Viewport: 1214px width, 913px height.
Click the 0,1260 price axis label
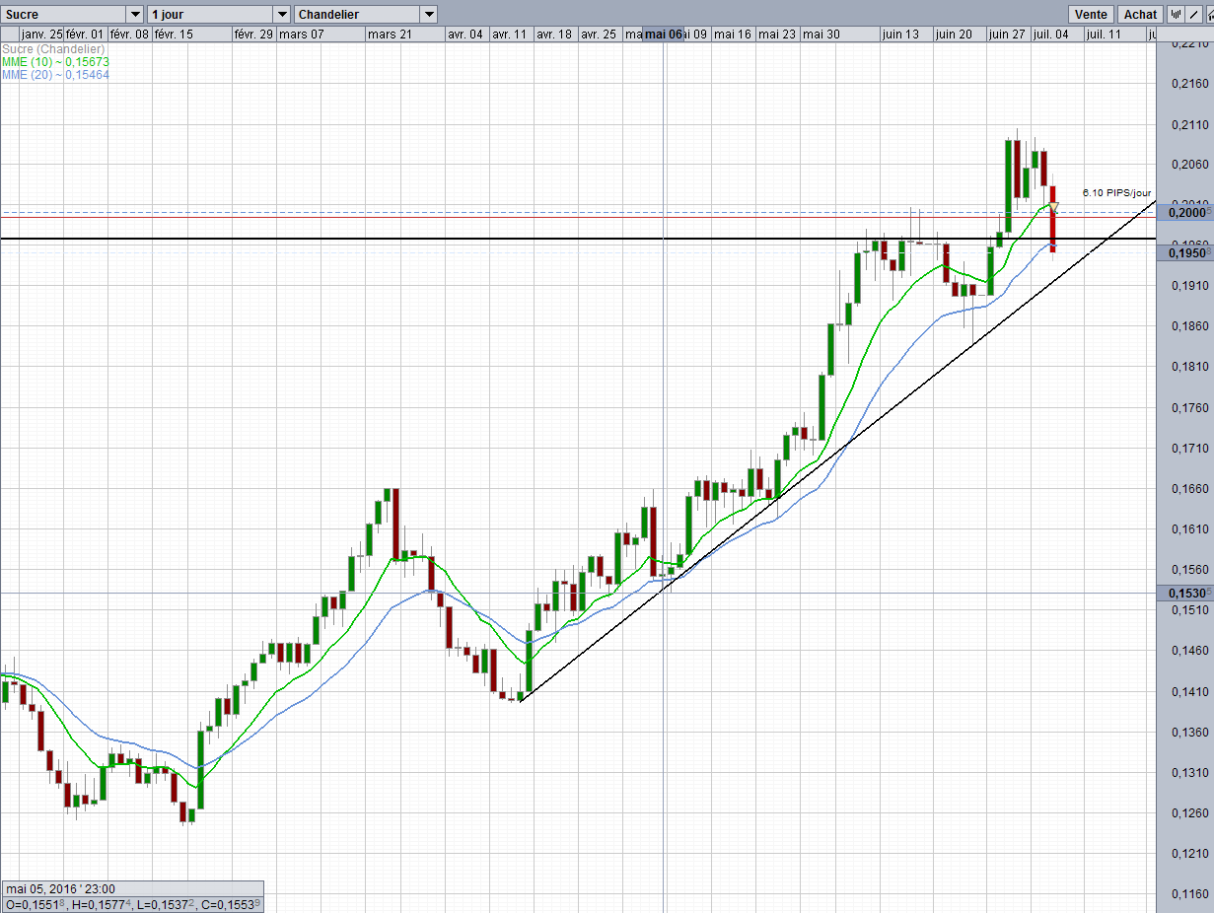[1188, 812]
